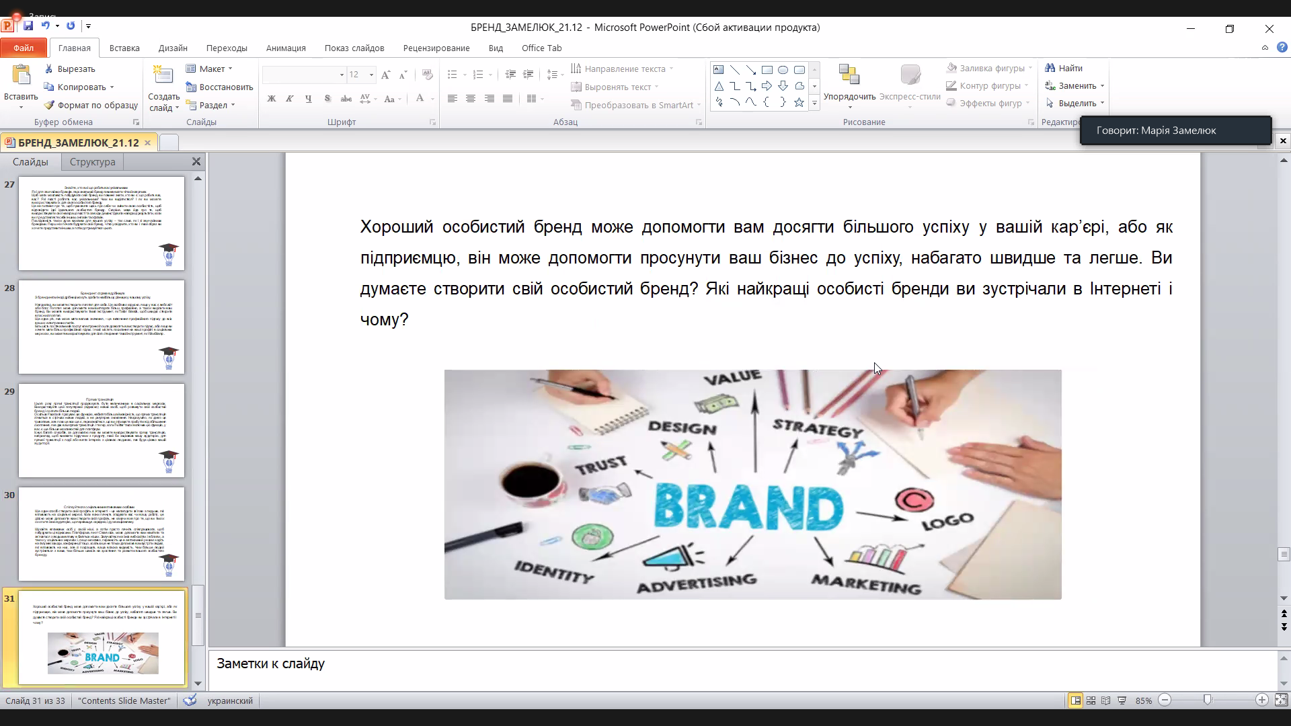Switch to reading view icon in status bar
Screen dimensions: 1291x726
tap(1106, 700)
